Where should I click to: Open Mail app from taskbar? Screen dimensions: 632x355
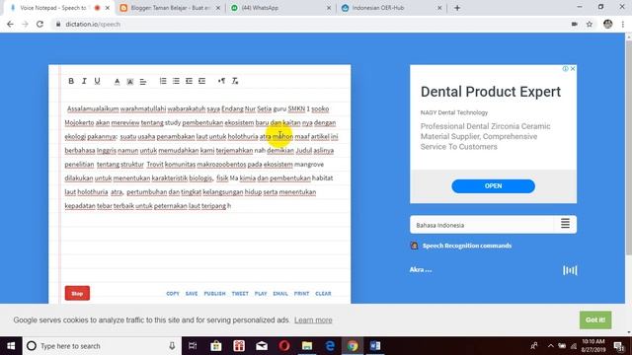(262, 346)
